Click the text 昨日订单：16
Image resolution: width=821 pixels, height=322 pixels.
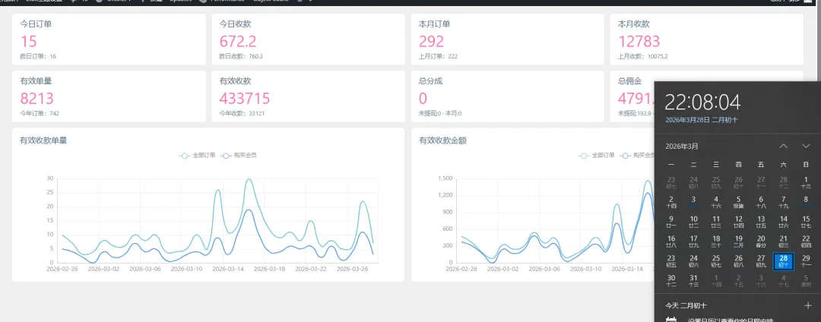click(38, 56)
